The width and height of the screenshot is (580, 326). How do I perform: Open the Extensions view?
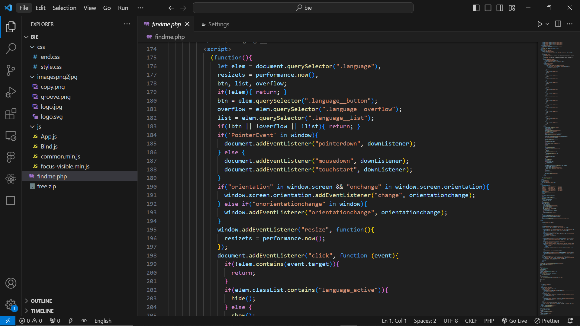[11, 114]
